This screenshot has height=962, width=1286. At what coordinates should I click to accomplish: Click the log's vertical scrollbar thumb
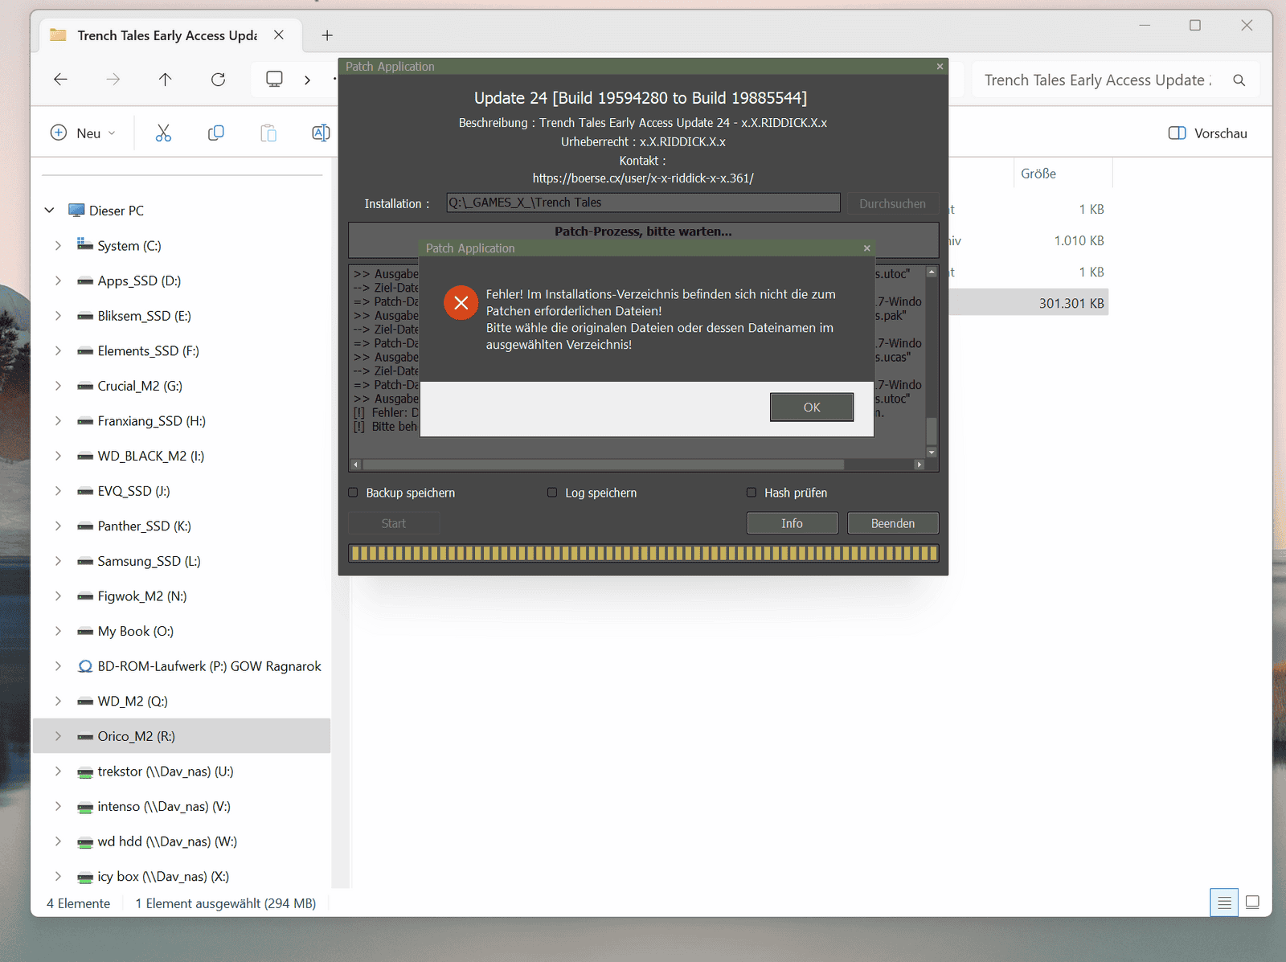click(932, 431)
